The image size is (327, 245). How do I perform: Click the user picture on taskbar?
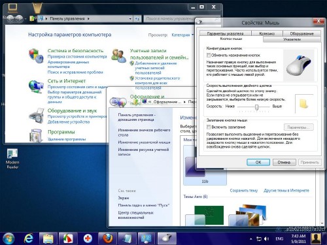[x=316, y=238]
